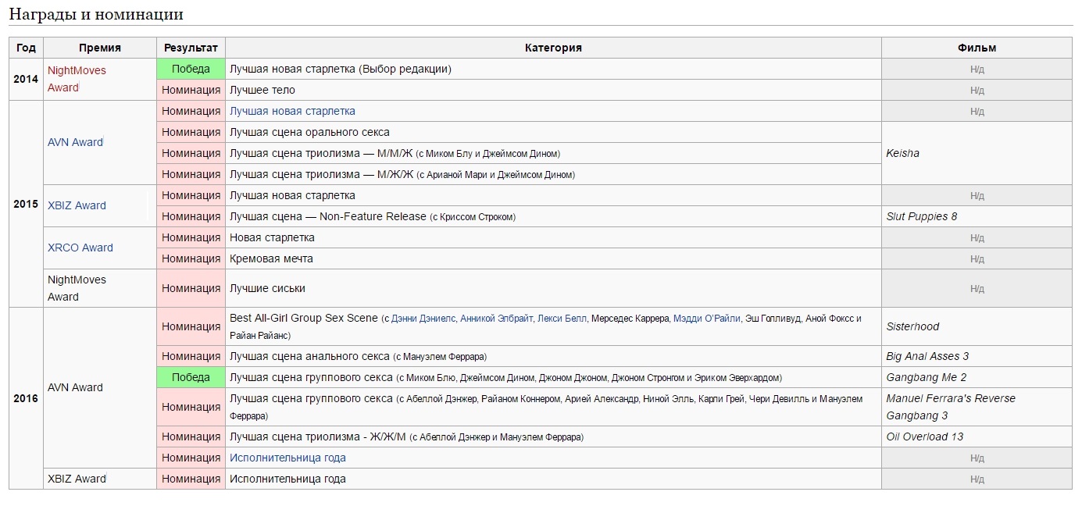The image size is (1082, 506).
Task: Click the Анникой Элбрайт link
Action: tap(497, 319)
